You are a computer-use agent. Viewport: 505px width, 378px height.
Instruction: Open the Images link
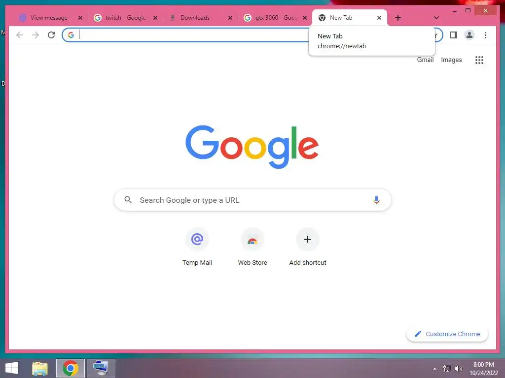point(451,60)
